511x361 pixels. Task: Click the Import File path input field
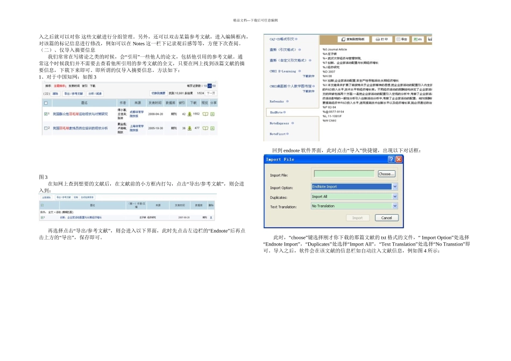click(344, 174)
